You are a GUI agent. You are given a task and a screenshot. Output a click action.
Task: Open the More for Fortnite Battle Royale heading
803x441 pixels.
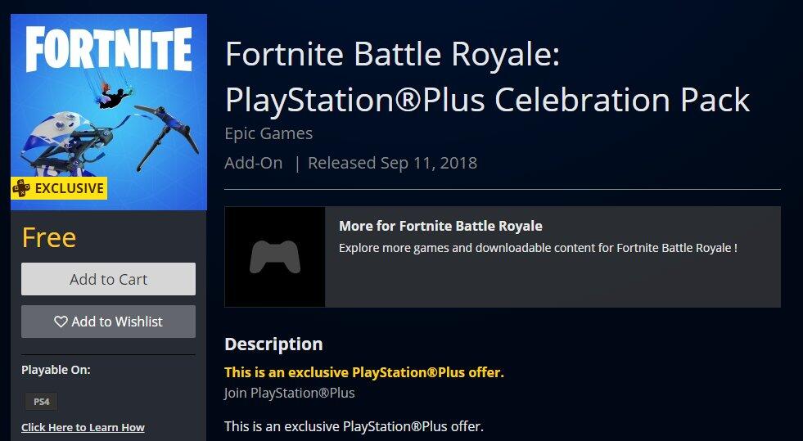440,226
